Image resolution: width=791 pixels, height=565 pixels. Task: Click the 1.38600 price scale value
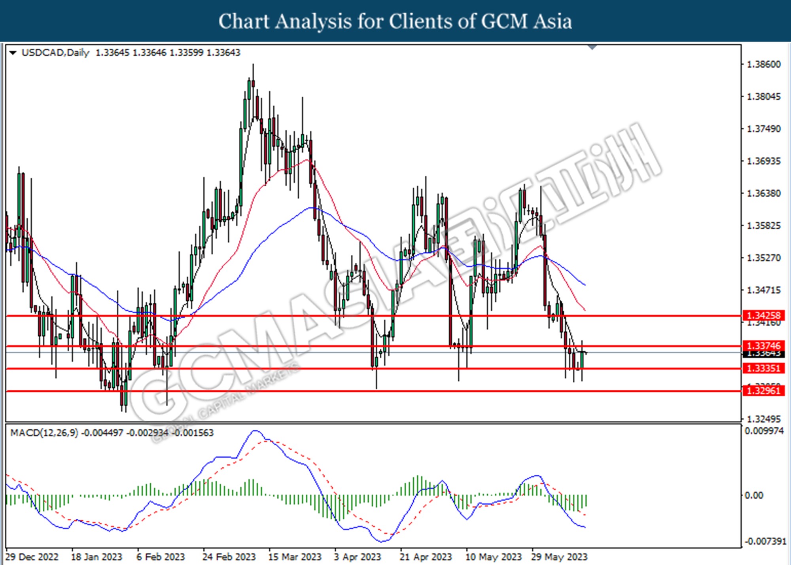tap(764, 64)
